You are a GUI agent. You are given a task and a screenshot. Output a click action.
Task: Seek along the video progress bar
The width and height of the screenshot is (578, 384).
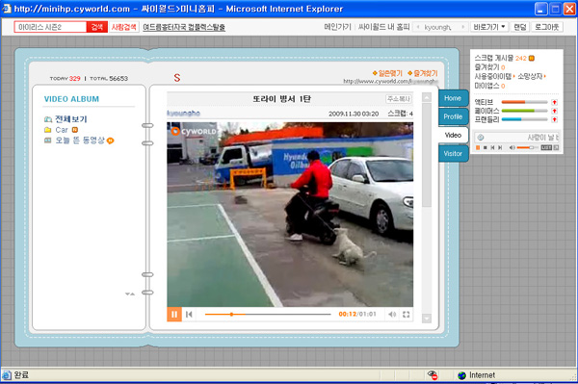pos(268,315)
